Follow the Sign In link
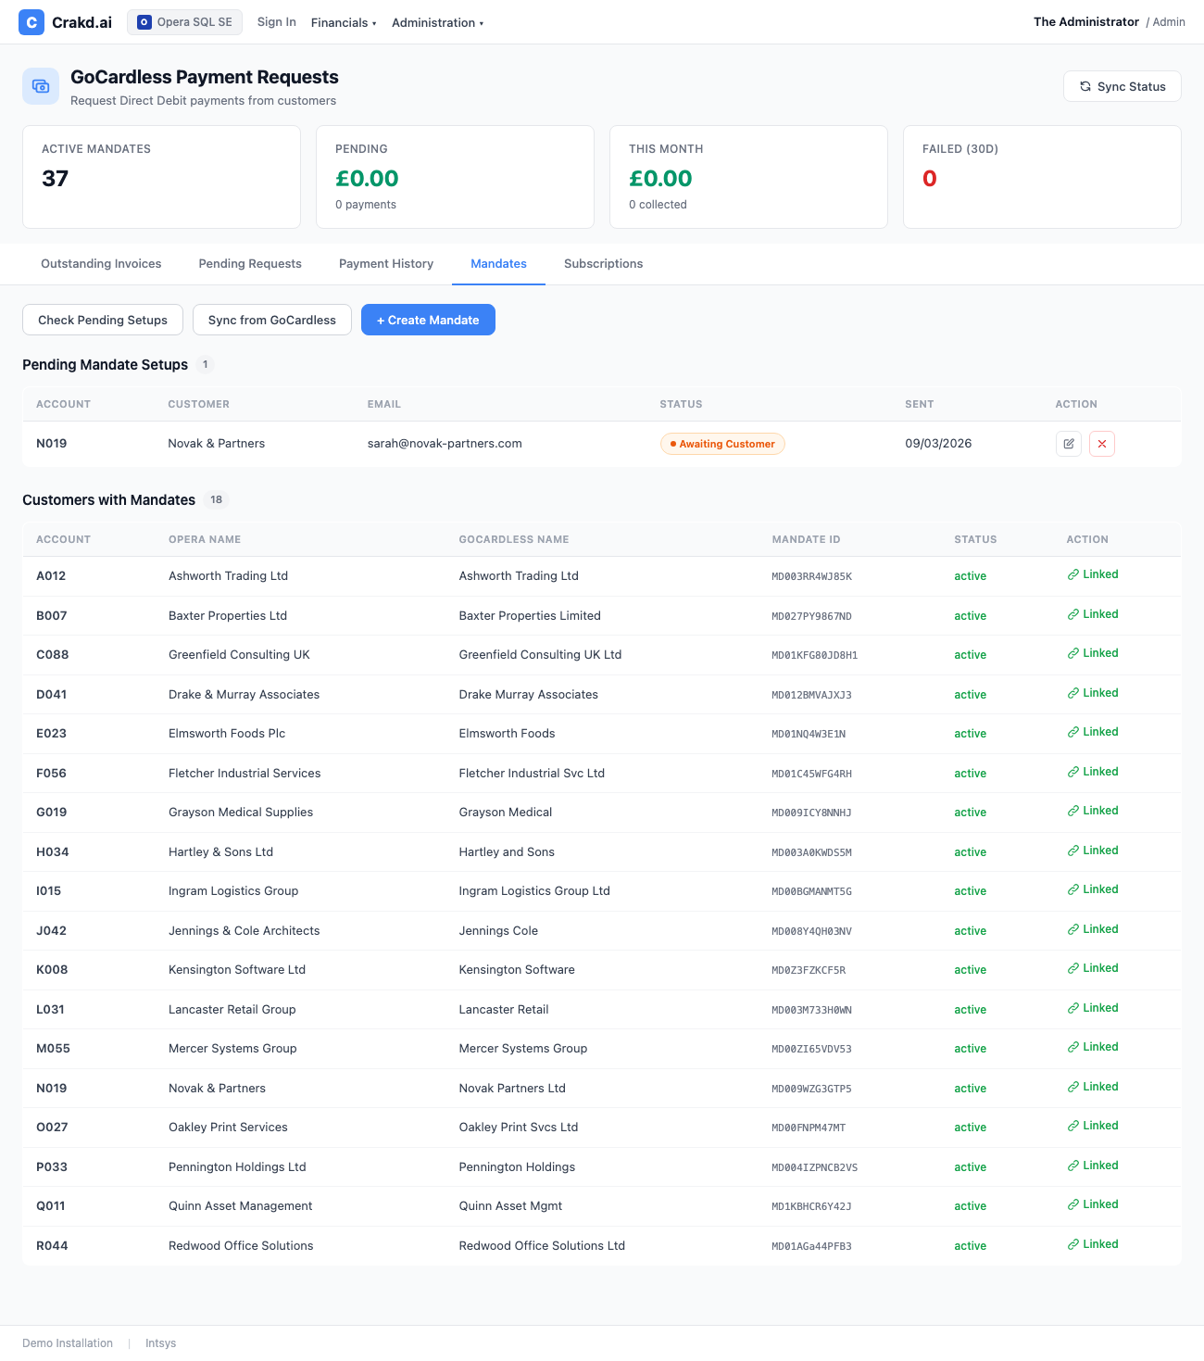The height and width of the screenshot is (1361, 1204). coord(276,22)
